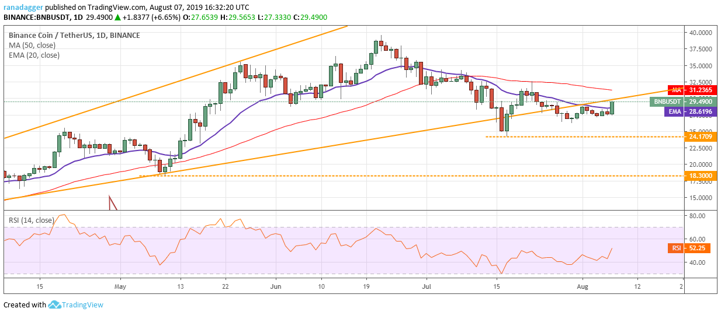Select the EMA (20, close) legend
Screen dimensions: 721x315
point(34,55)
